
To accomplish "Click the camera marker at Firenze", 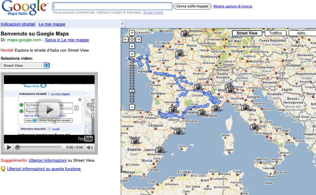I will (x=245, y=108).
